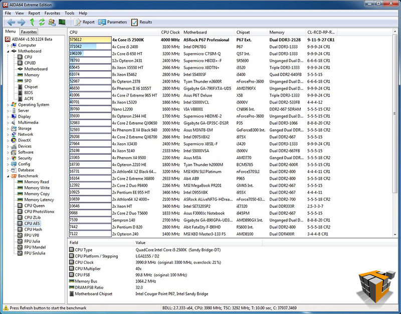Collapse the Motherboard tree node
This screenshot has height=314, width=401.
[x=8, y=52]
